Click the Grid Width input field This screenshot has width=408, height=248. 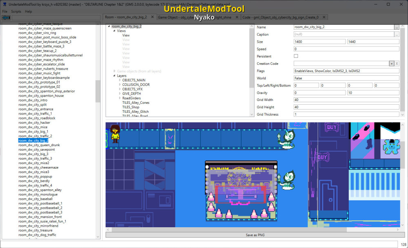click(x=346, y=100)
